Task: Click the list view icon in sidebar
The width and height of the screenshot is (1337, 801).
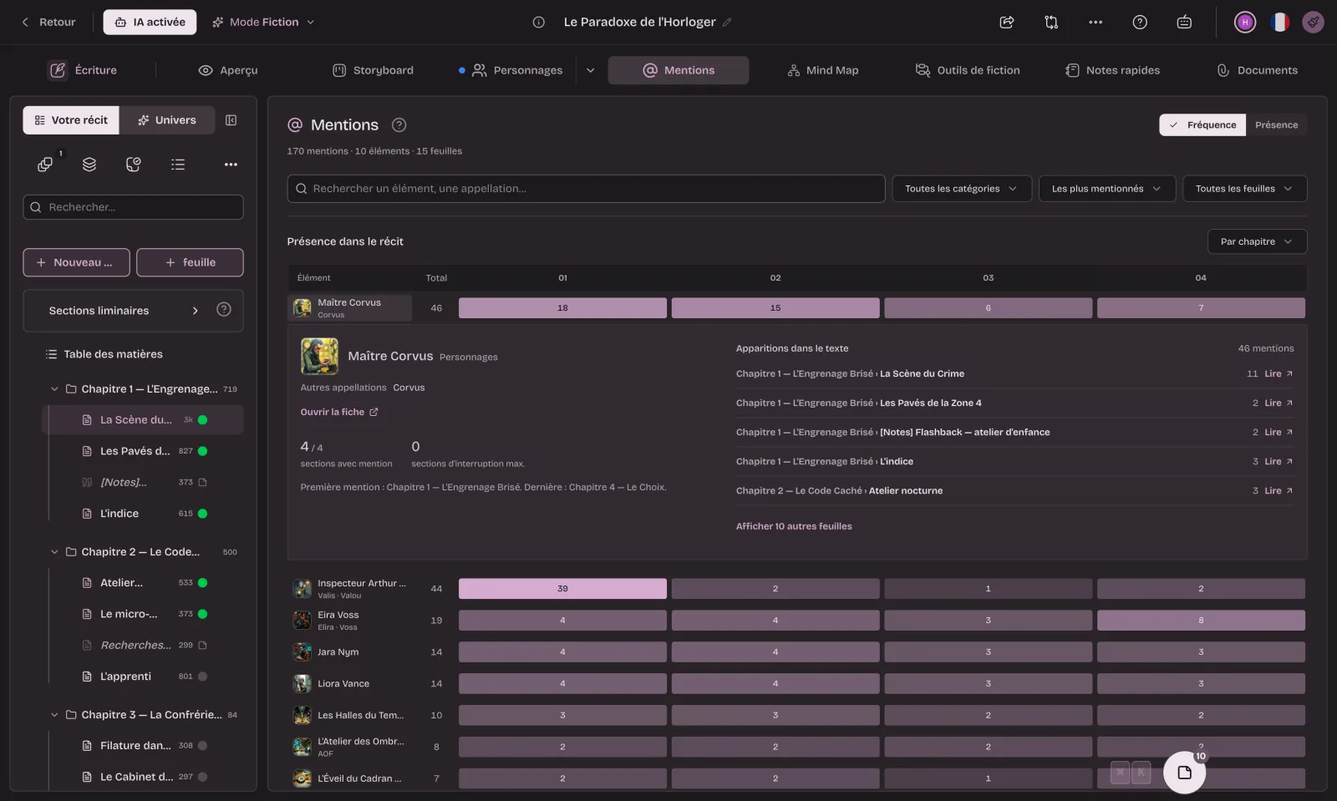Action: [x=178, y=165]
